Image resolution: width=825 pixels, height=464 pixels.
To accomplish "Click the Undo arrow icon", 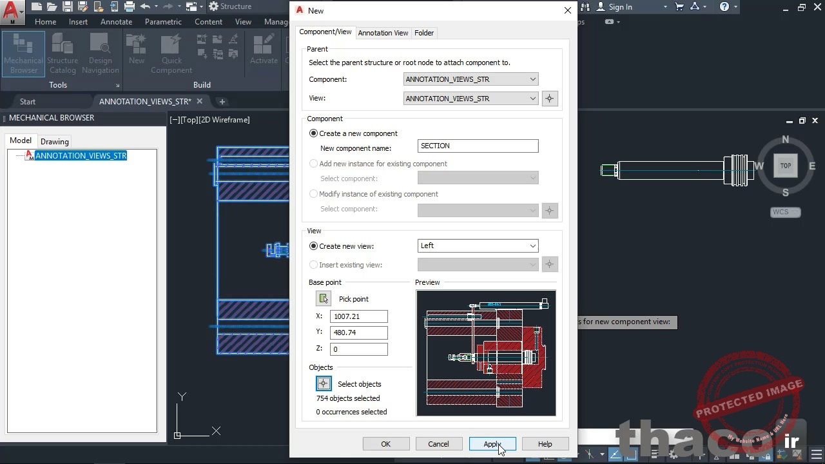I will [145, 6].
